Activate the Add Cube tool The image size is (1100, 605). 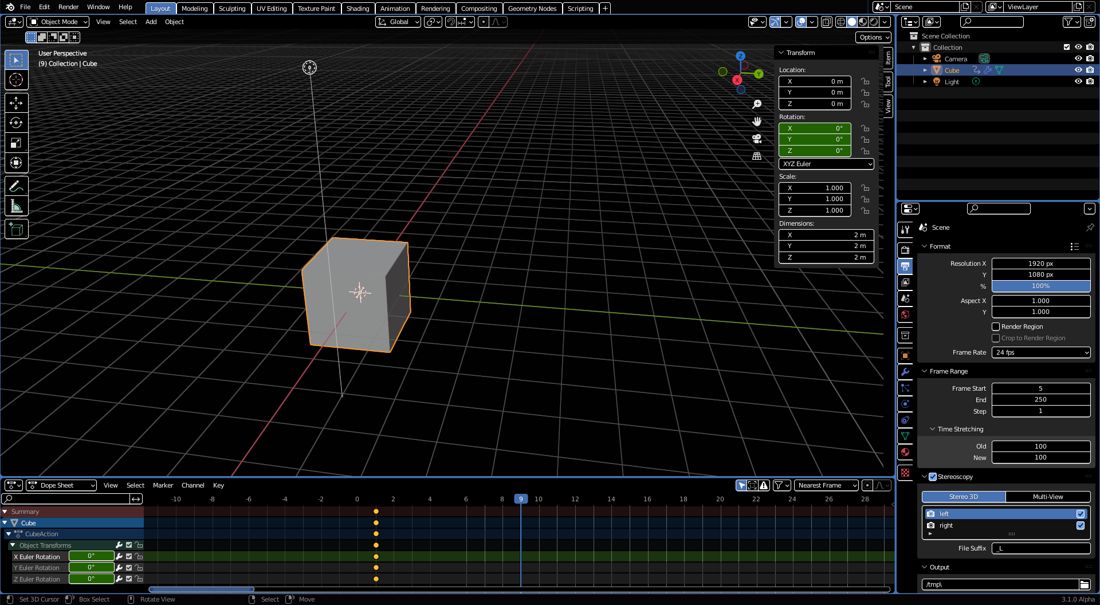[x=16, y=230]
